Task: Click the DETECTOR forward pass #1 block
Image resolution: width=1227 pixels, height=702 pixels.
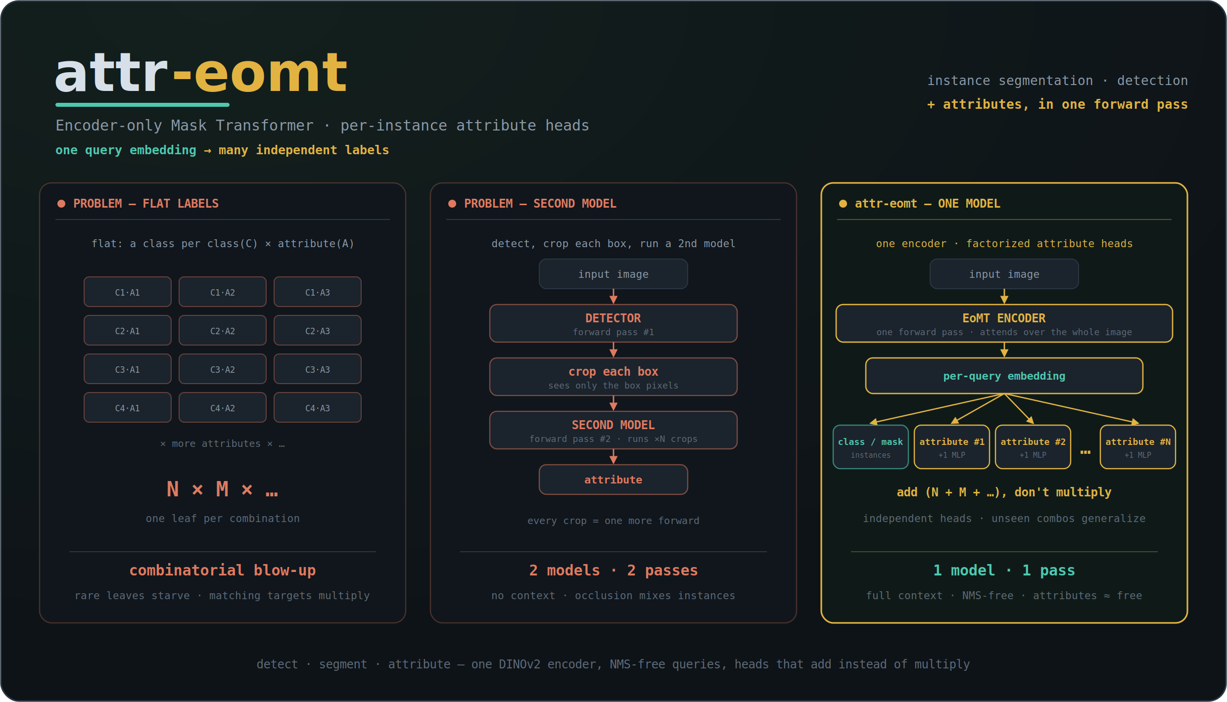Action: pyautogui.click(x=613, y=323)
